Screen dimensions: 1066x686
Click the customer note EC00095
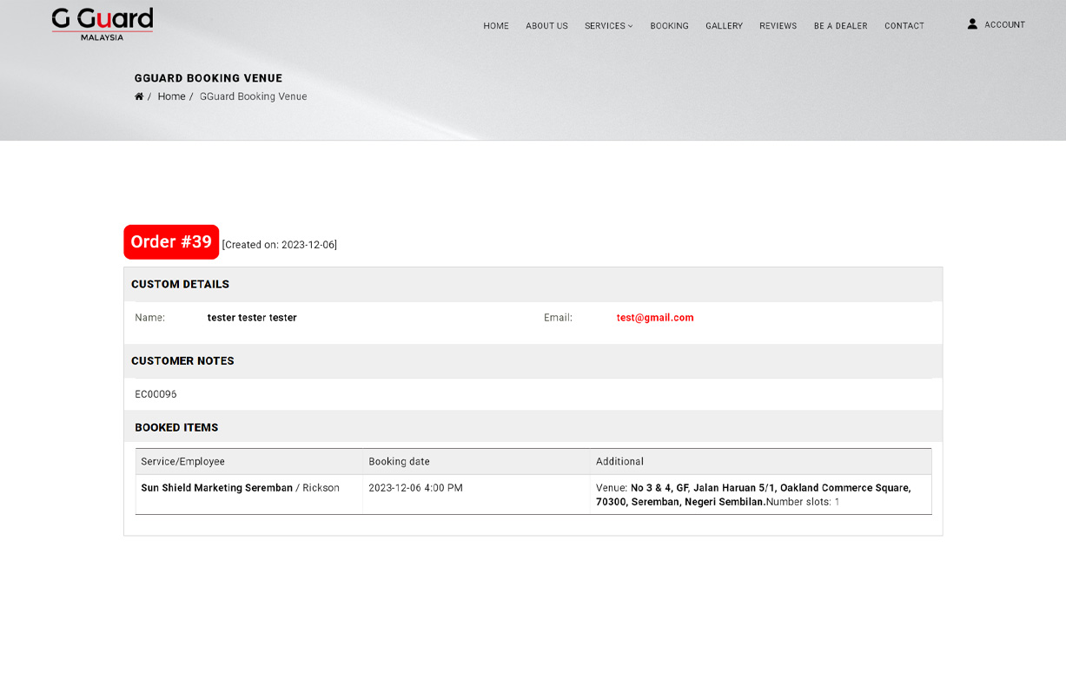156,394
